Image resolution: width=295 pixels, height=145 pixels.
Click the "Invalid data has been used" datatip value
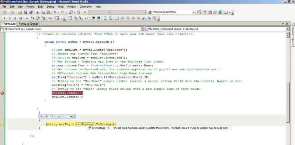point(171,128)
